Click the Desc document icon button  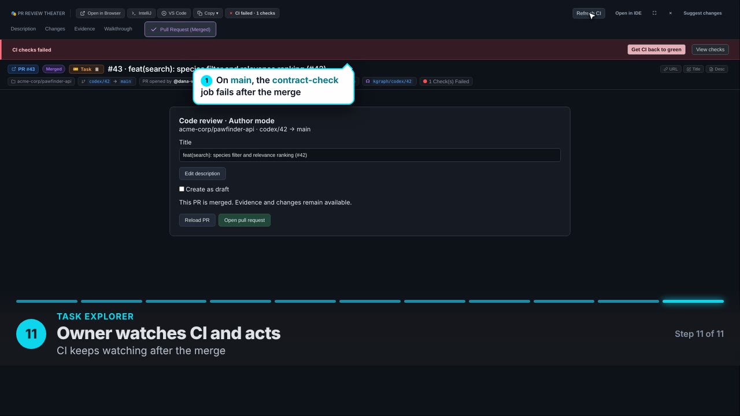pos(716,69)
